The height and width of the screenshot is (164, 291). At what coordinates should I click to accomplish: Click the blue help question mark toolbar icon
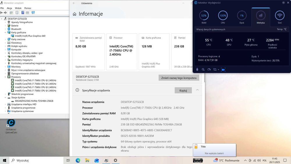click(23, 13)
